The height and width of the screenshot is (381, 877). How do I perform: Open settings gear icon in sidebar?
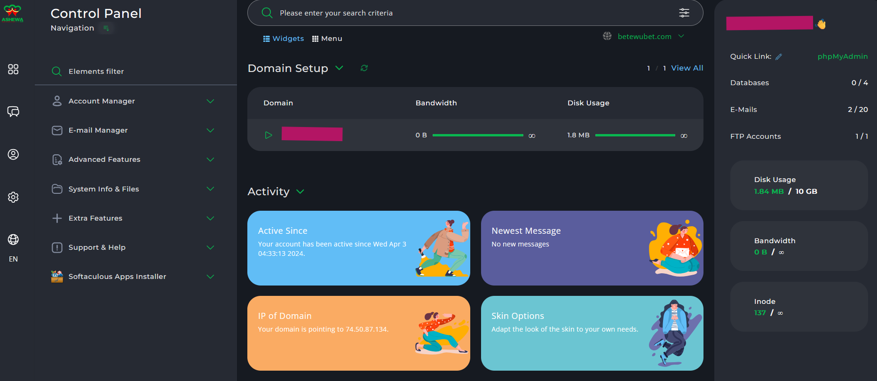coord(13,197)
